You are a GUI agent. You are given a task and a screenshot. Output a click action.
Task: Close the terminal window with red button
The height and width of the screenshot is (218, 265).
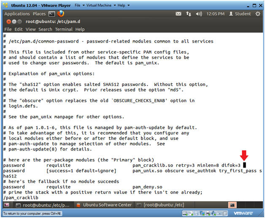pyautogui.click(x=8, y=22)
